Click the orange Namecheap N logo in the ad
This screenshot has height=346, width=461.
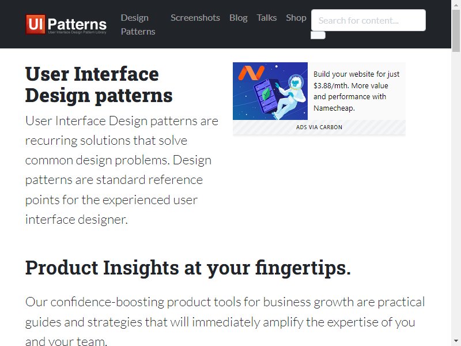click(x=251, y=73)
